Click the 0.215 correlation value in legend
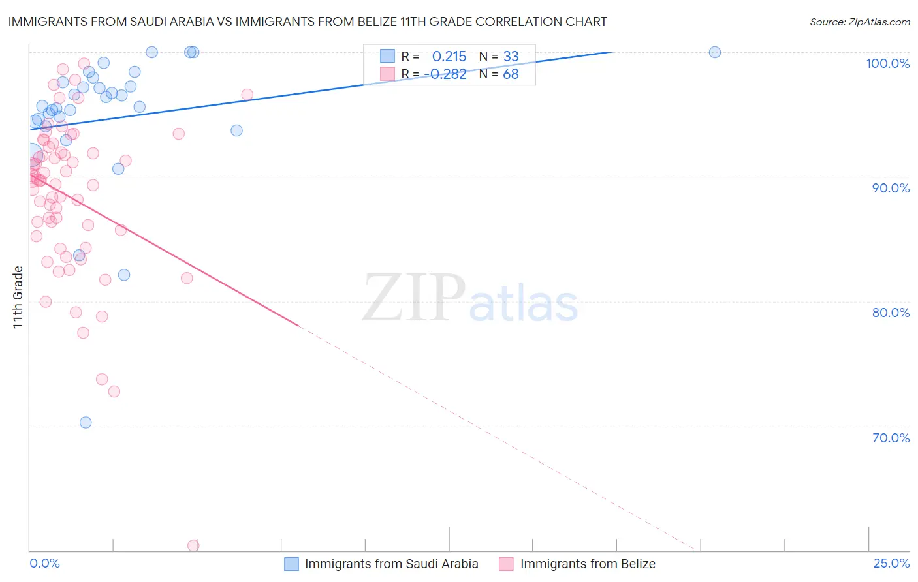Image resolution: width=918 pixels, height=582 pixels. click(449, 56)
